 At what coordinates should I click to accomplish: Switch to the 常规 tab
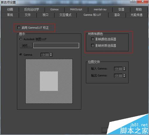(10, 15)
